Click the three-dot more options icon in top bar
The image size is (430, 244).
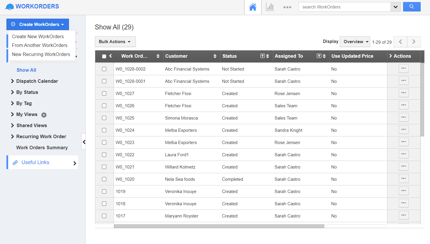(287, 7)
